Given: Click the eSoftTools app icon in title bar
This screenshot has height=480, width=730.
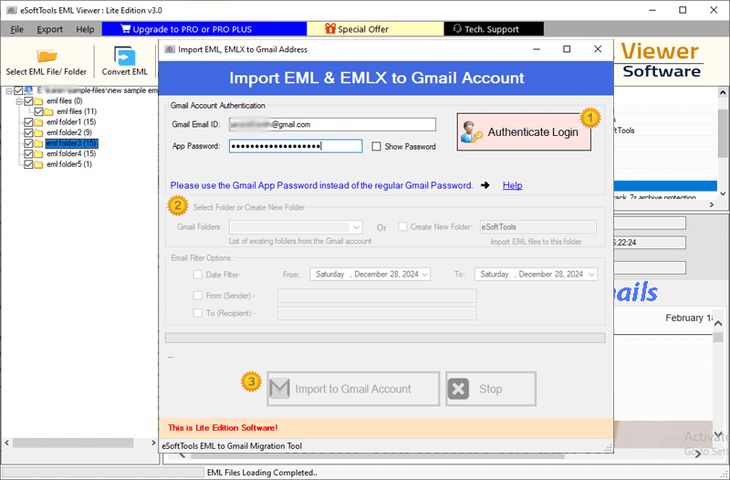Looking at the screenshot, I should point(11,10).
